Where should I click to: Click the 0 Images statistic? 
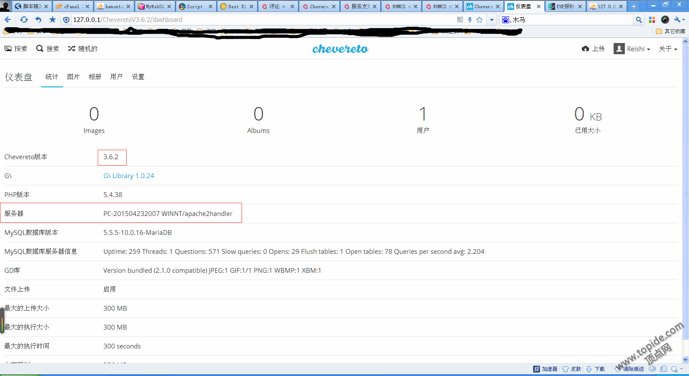coord(94,120)
